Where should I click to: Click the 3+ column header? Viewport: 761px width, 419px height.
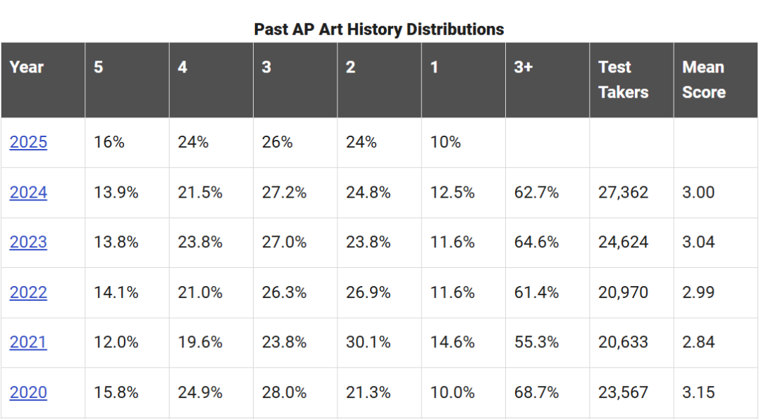pyautogui.click(x=547, y=80)
